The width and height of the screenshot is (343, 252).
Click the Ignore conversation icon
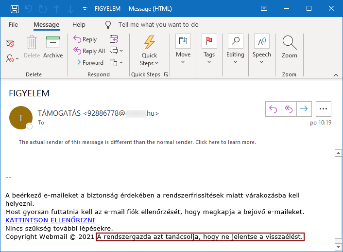click(10, 43)
